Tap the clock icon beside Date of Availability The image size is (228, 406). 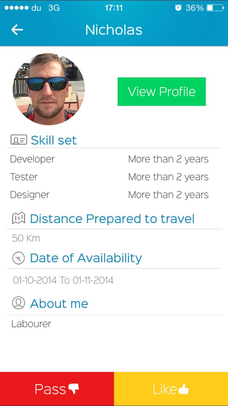[x=18, y=258]
